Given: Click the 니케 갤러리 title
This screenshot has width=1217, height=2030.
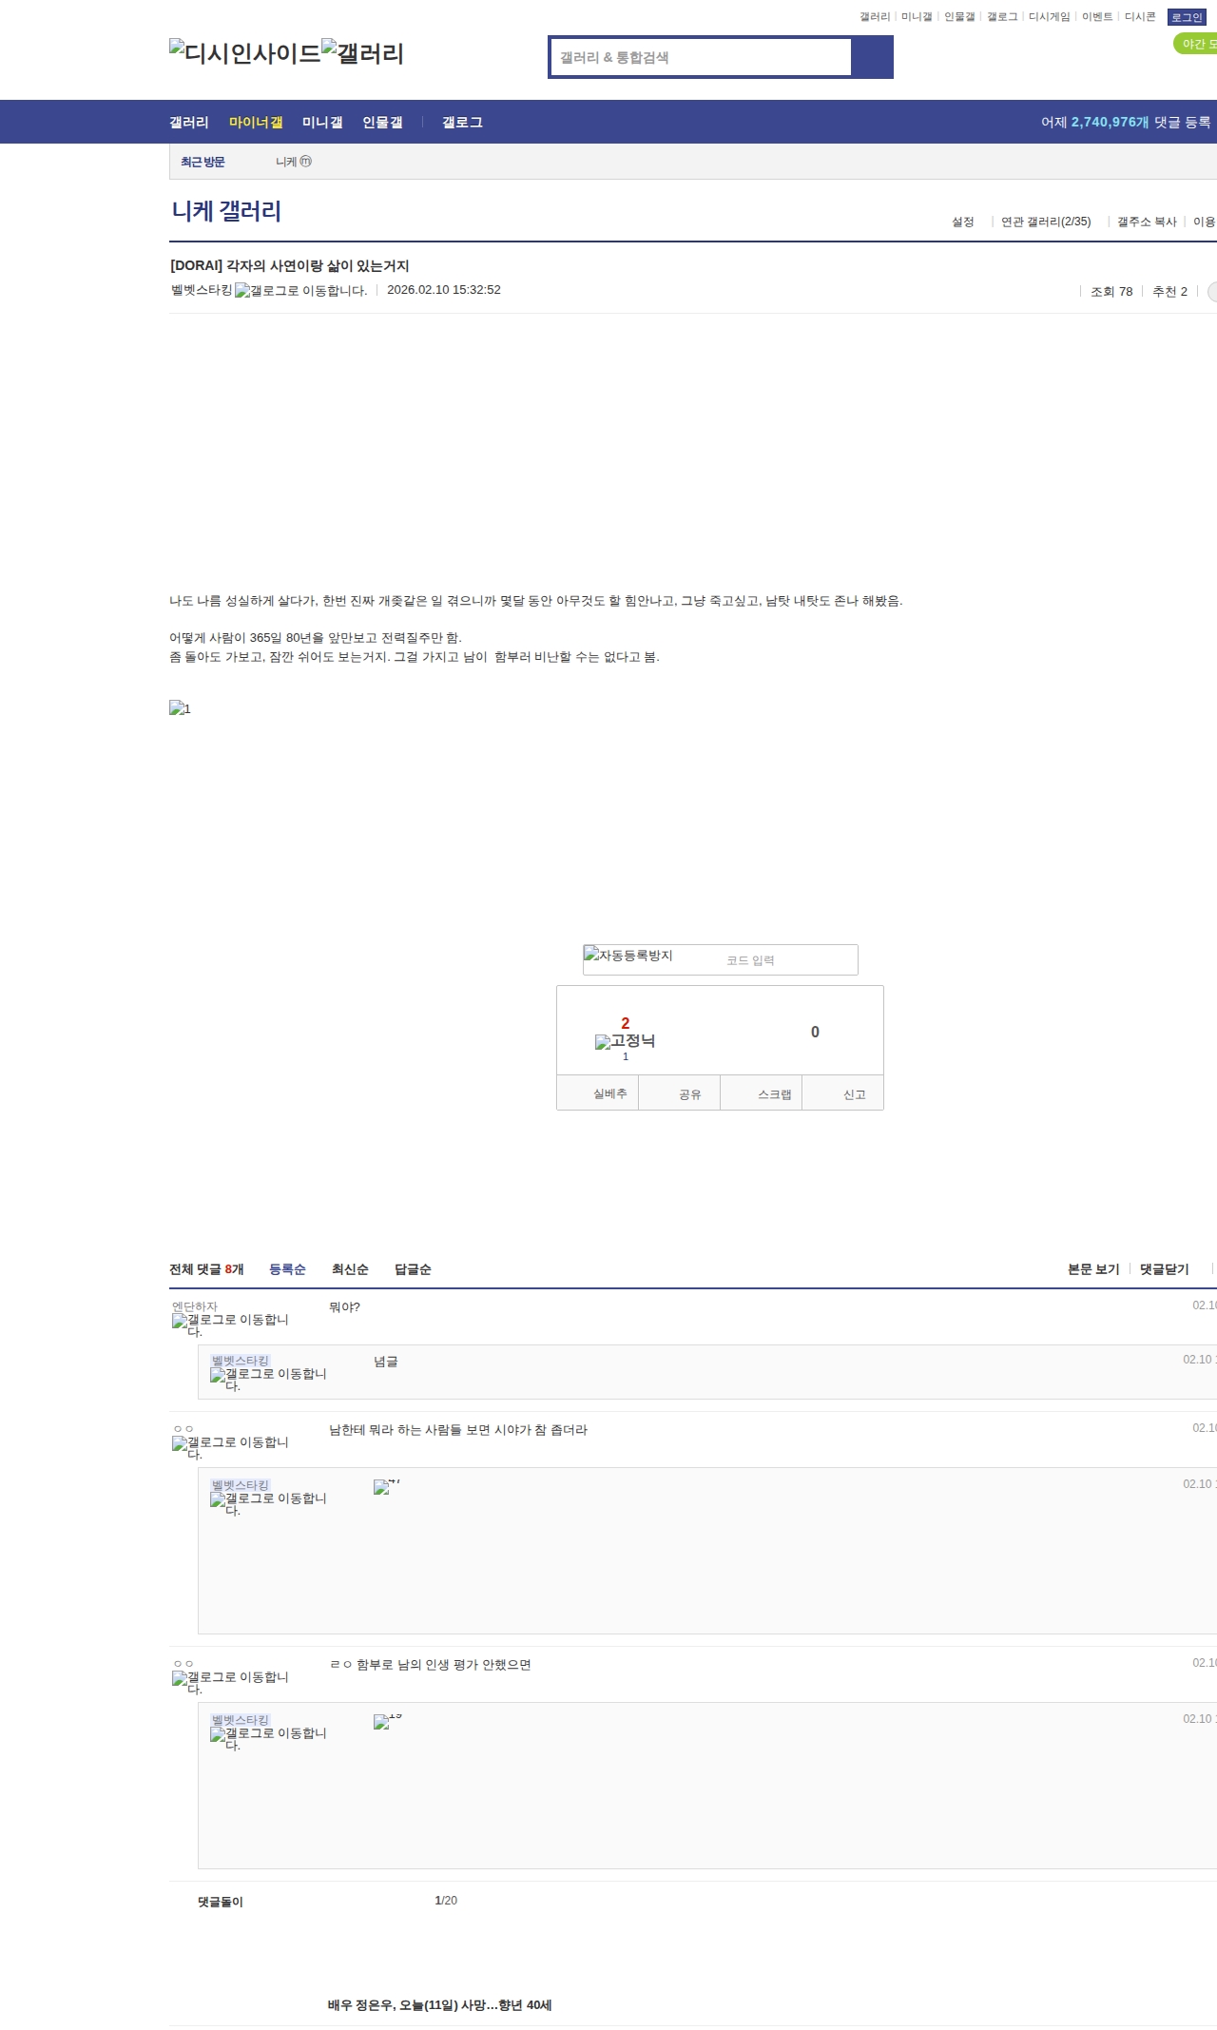Looking at the screenshot, I should [x=226, y=211].
